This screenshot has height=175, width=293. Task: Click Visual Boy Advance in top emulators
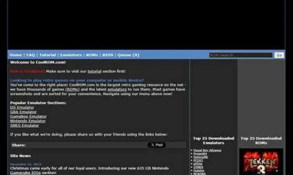(x=207, y=150)
